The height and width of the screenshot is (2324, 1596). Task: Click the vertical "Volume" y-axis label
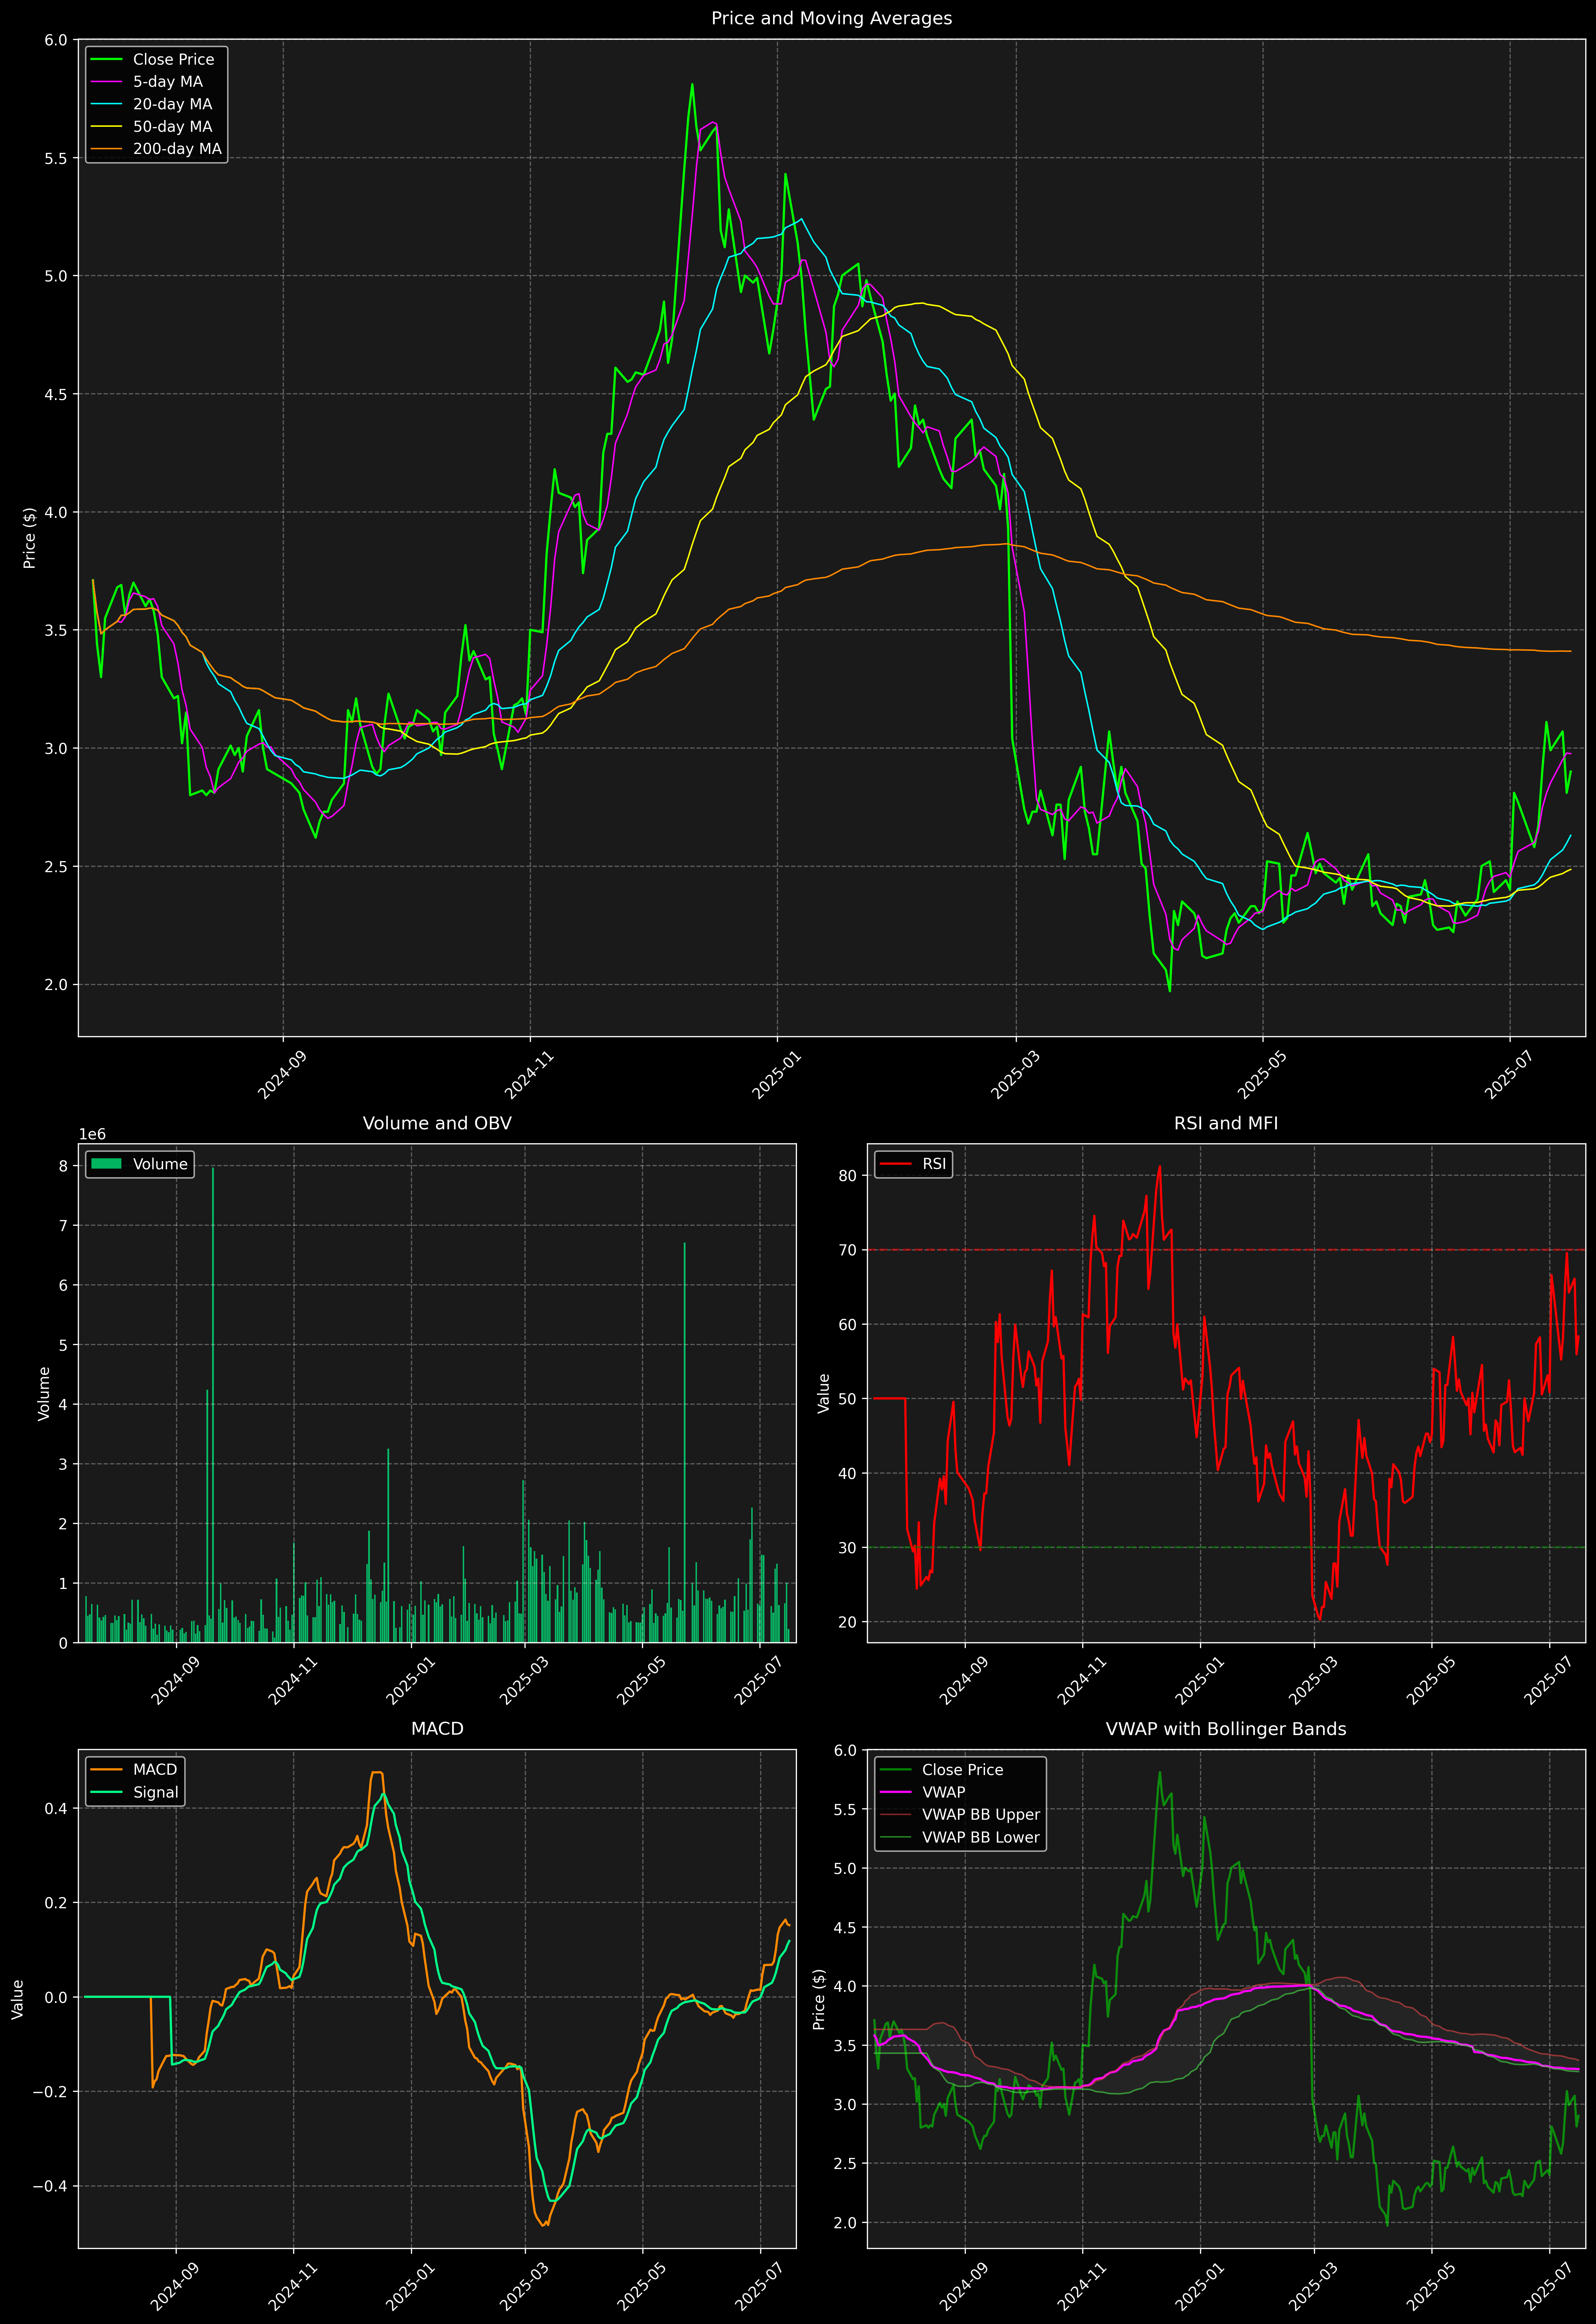[44, 1393]
